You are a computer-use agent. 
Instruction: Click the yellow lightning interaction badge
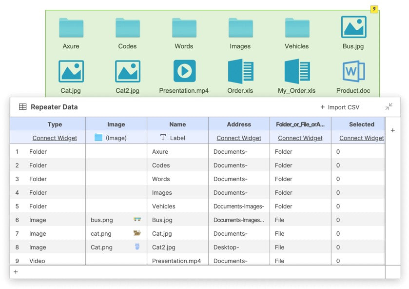[x=374, y=9]
